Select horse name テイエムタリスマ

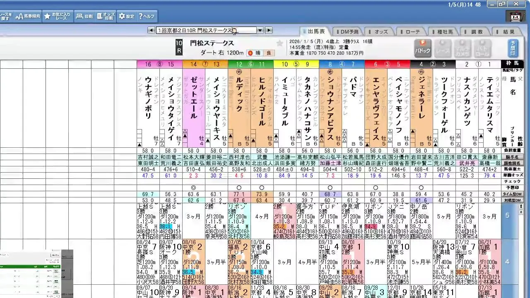[490, 105]
